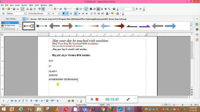Toggle Centered alignment
The image size is (200, 112).
[79, 13]
